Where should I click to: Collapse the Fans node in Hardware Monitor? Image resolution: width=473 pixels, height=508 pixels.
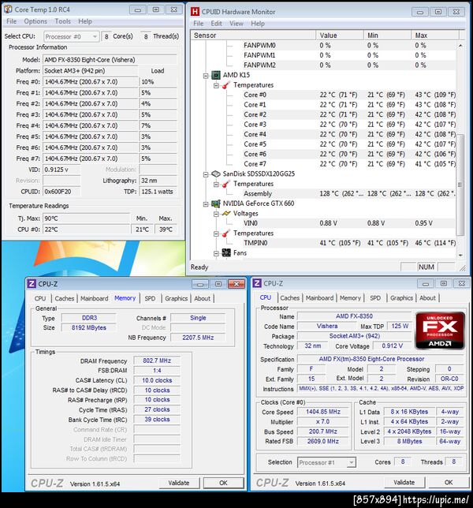(216, 254)
